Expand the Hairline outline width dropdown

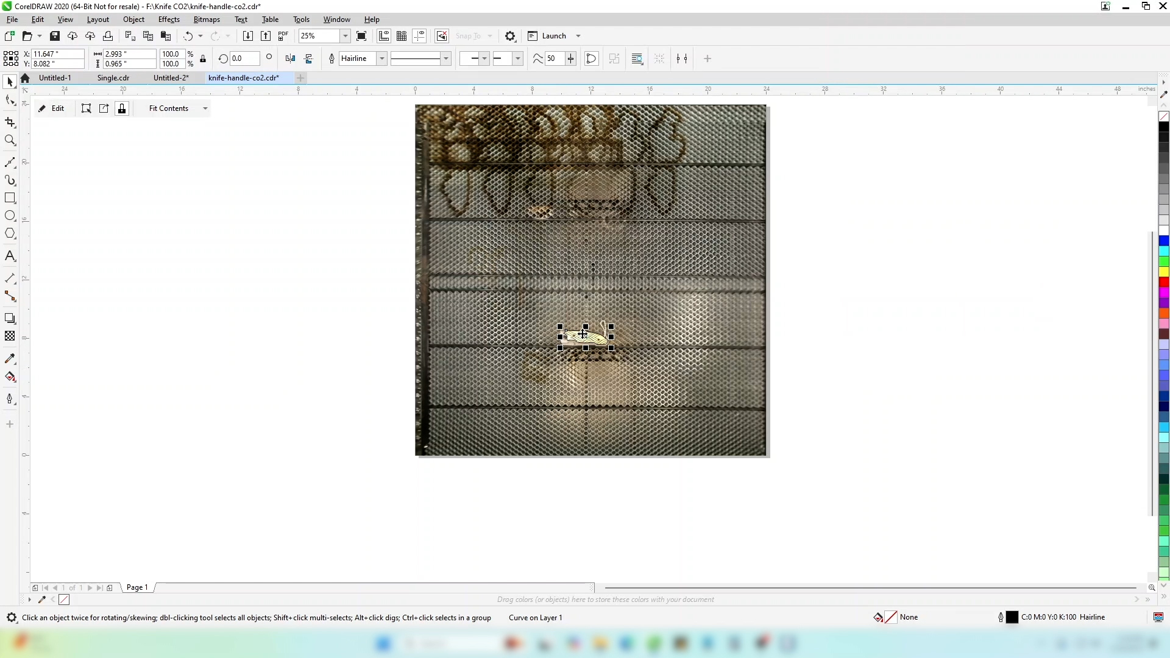click(x=382, y=58)
